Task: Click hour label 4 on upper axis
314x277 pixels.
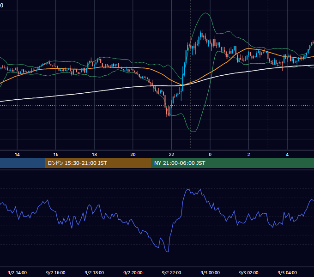Action: tap(287, 154)
